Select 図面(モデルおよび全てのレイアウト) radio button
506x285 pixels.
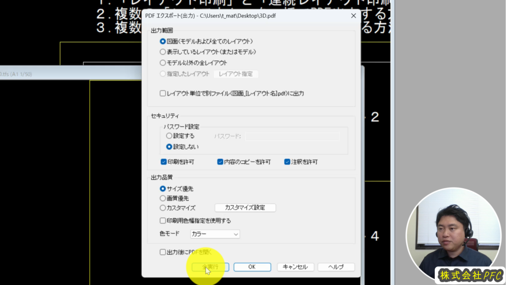point(163,42)
